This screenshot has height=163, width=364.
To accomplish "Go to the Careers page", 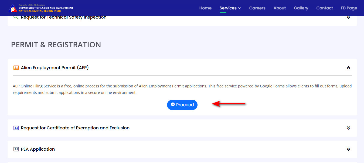I will 257,8.
